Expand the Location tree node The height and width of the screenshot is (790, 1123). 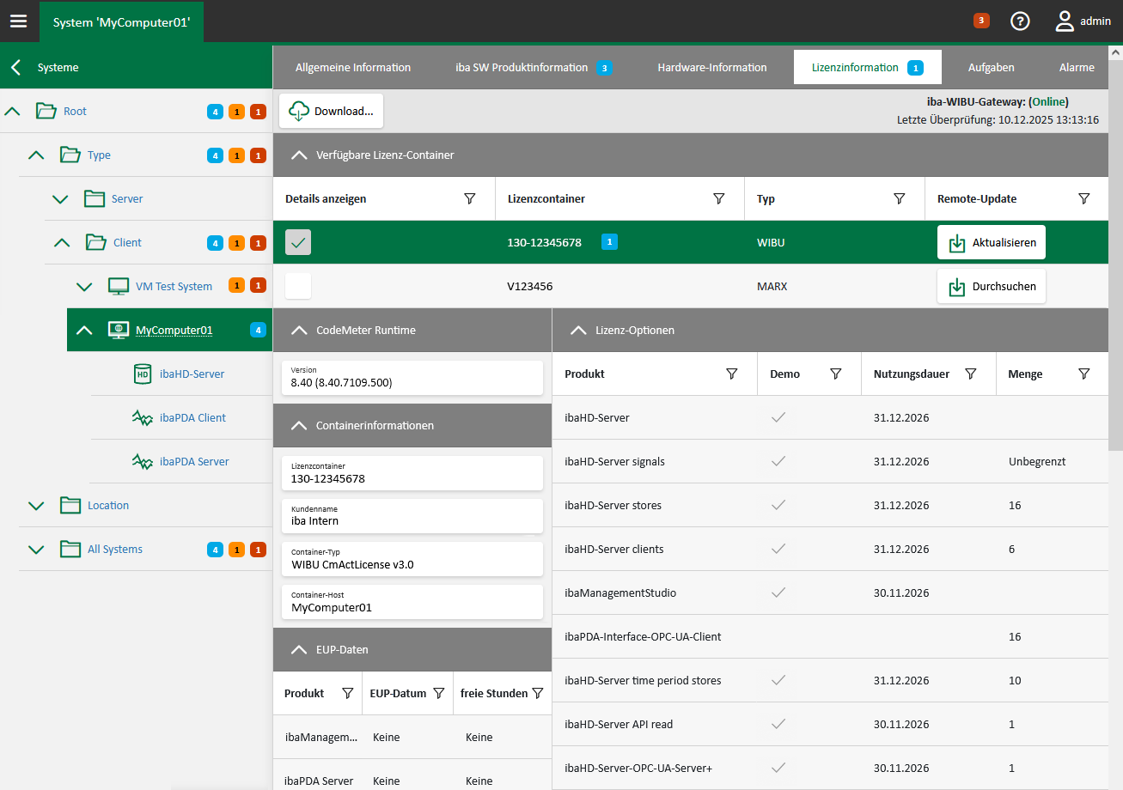pyautogui.click(x=36, y=505)
